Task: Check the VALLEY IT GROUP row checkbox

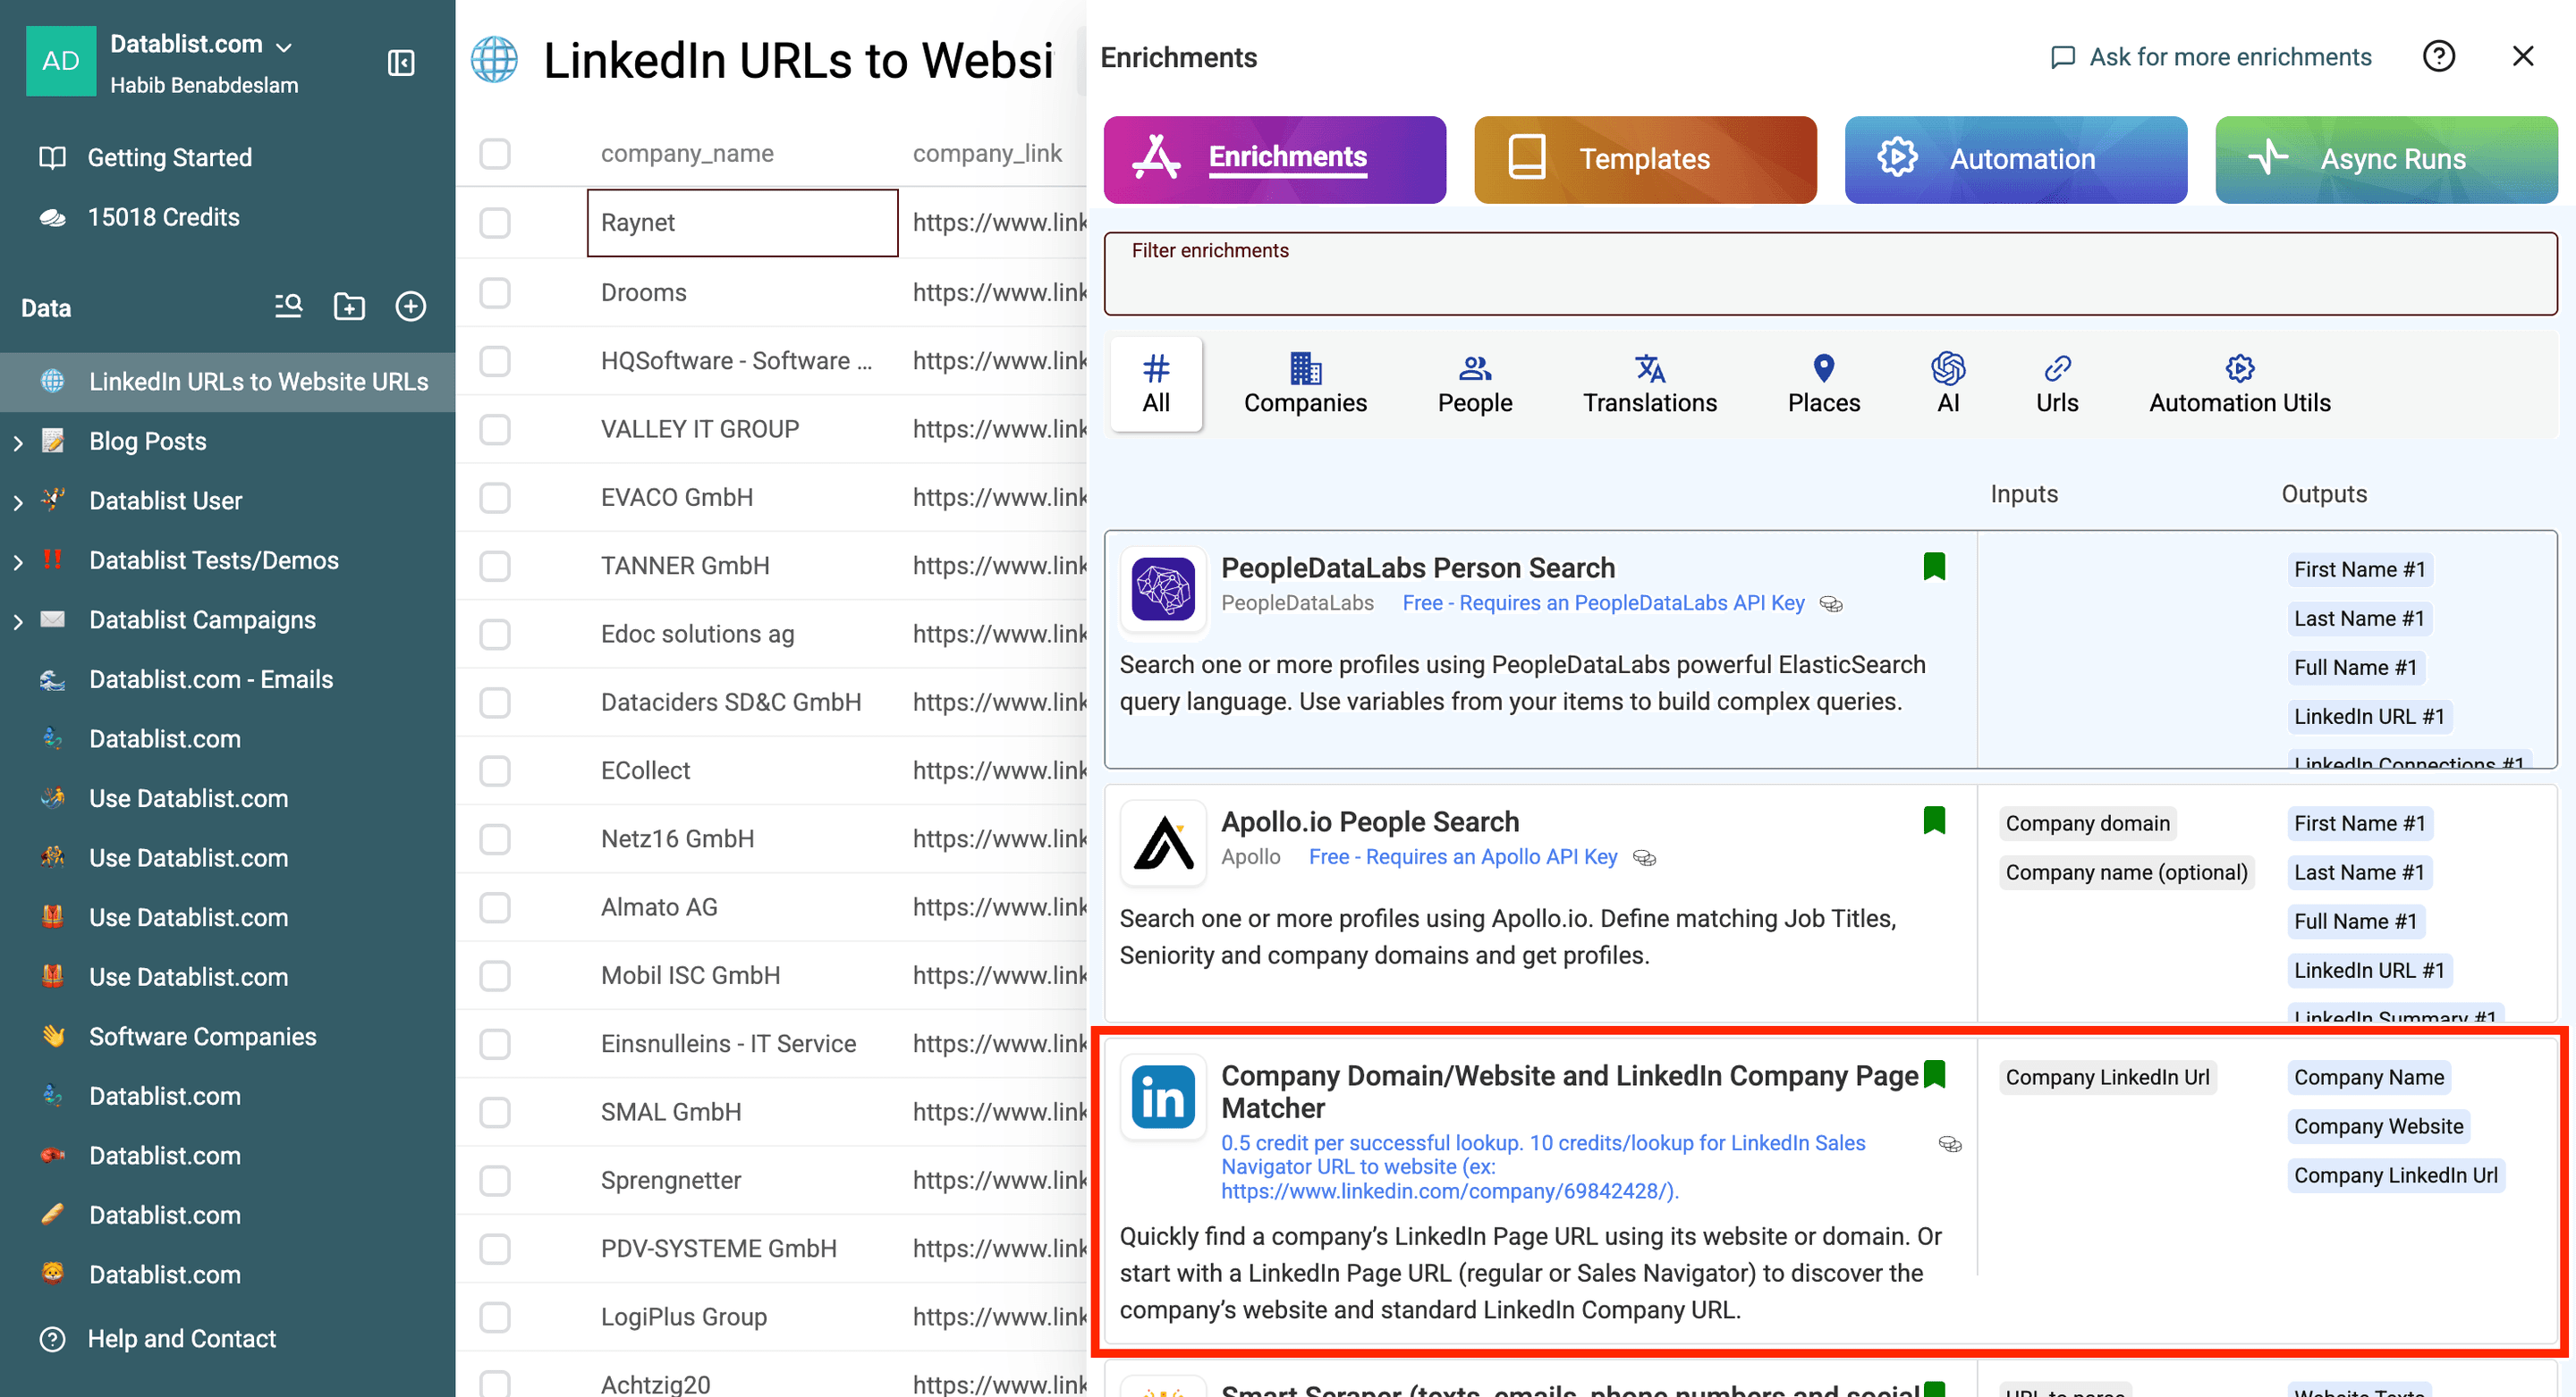Action: coord(494,429)
